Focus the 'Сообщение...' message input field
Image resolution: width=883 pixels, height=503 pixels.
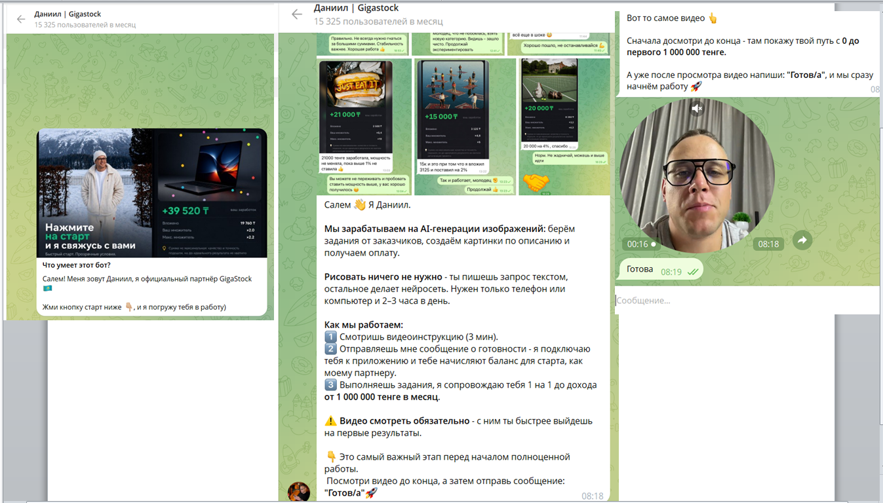tap(747, 301)
